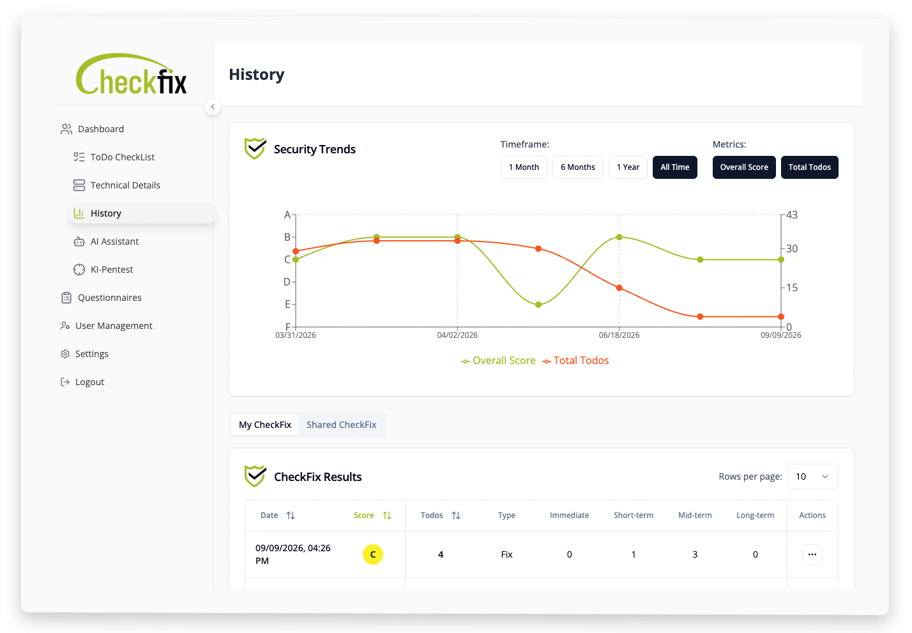
Task: Select the 1 Year timeframe
Action: [x=628, y=167]
